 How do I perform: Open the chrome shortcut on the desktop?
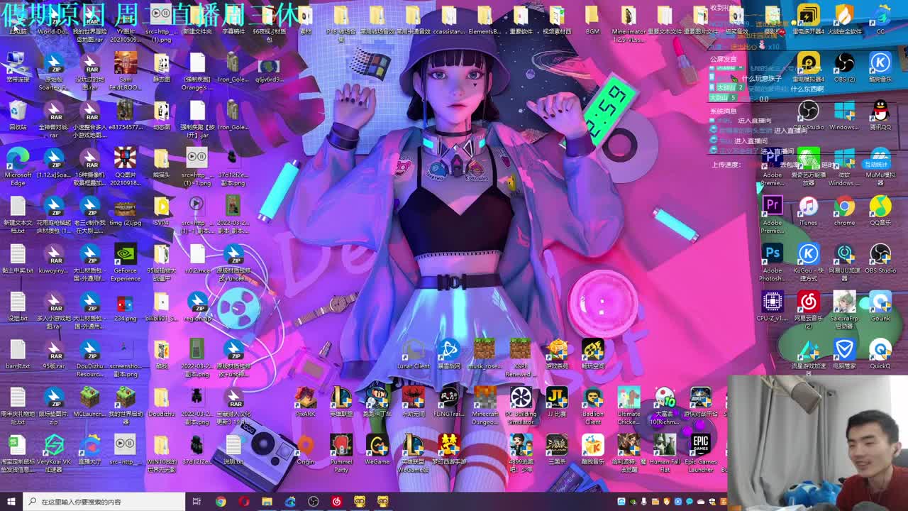click(844, 207)
